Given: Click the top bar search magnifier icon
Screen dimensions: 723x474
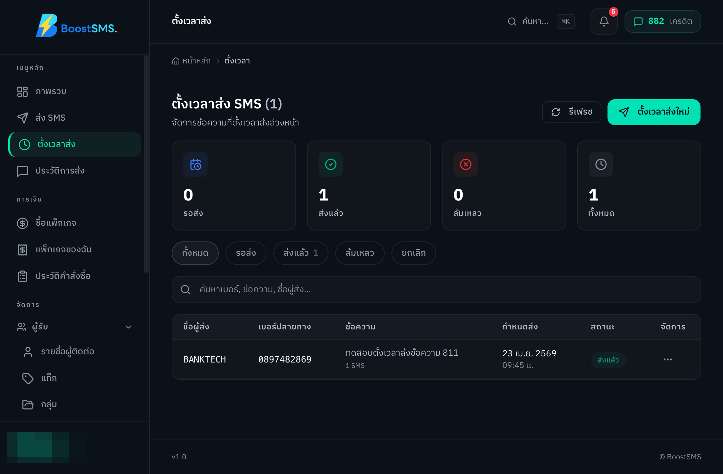Looking at the screenshot, I should point(512,21).
